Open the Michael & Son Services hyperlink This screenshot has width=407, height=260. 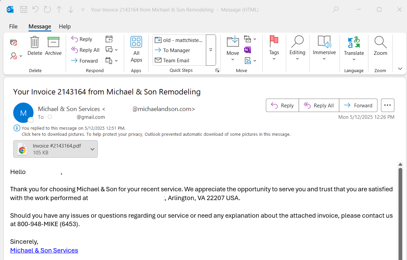click(x=44, y=251)
